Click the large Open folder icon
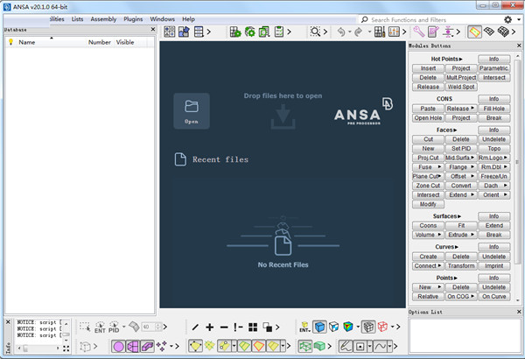525x359 pixels. (x=192, y=111)
